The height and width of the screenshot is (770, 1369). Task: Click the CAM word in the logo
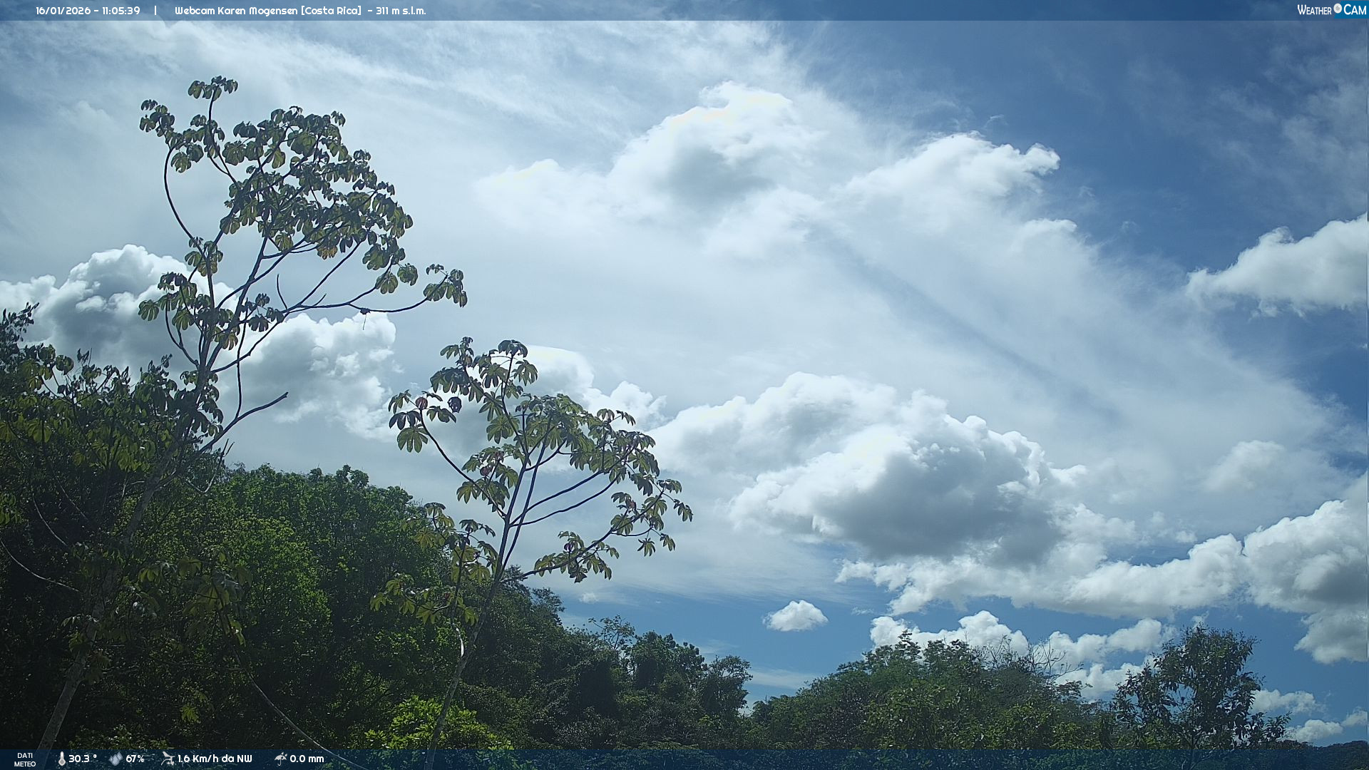[x=1355, y=10]
